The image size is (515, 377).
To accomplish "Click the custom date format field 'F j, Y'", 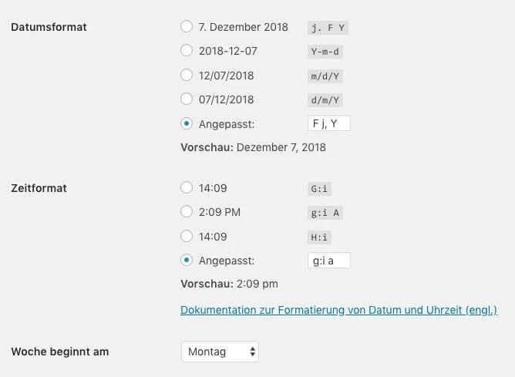I will tap(328, 123).
